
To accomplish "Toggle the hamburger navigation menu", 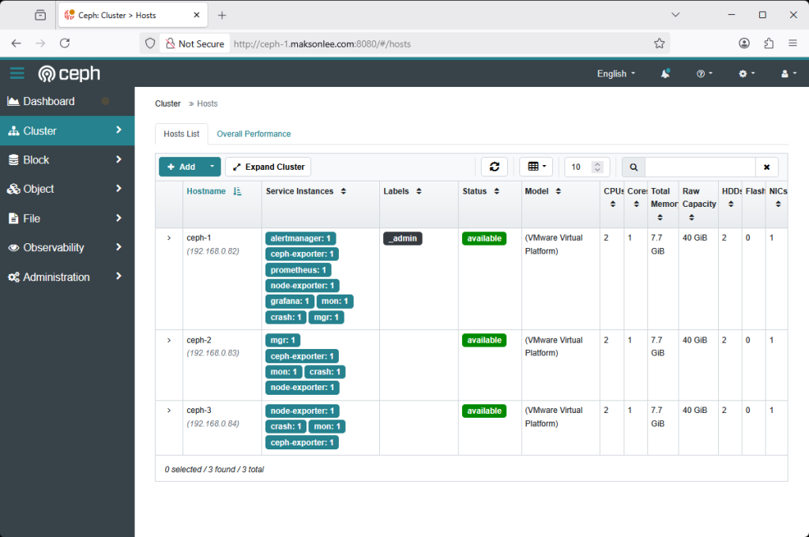I will point(17,73).
